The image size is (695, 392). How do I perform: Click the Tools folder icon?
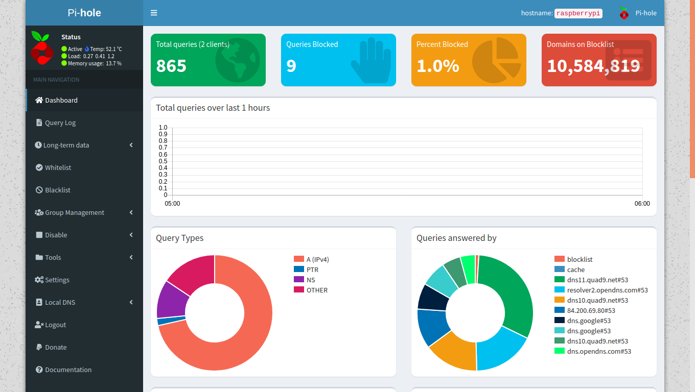[39, 257]
